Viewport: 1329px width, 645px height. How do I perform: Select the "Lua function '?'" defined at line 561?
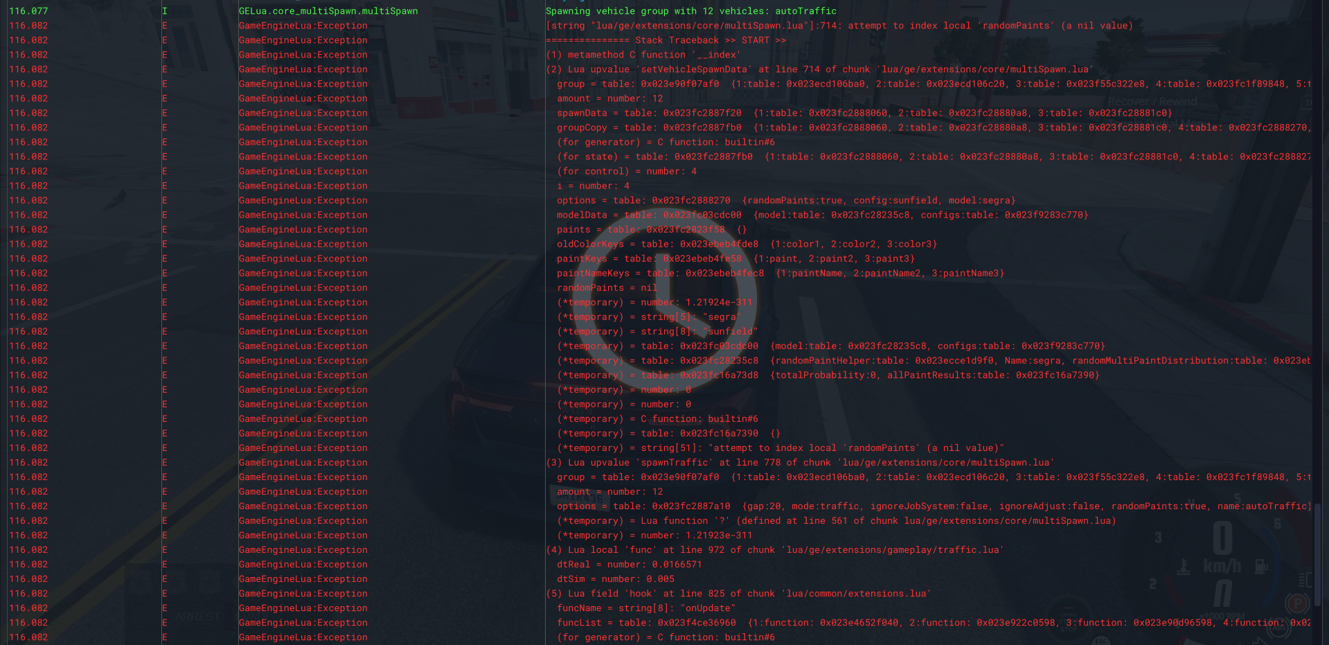(x=837, y=520)
